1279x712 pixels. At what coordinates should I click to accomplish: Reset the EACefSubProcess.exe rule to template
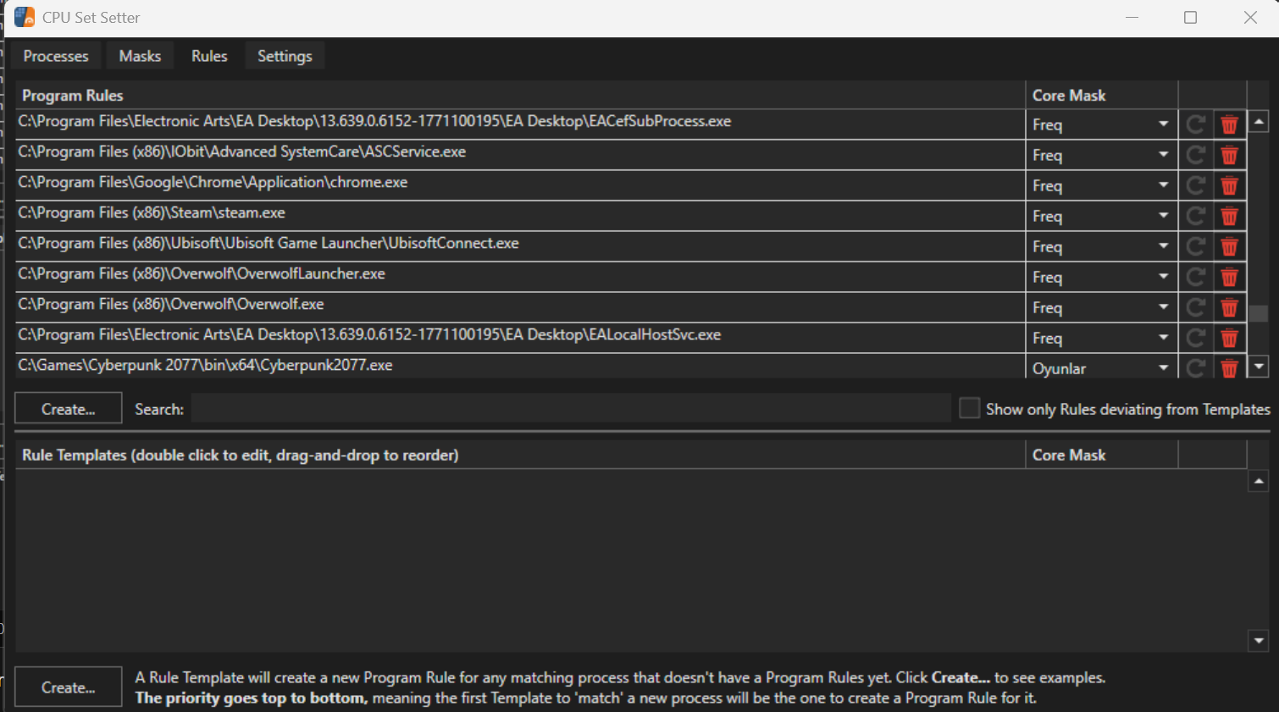pyautogui.click(x=1196, y=125)
